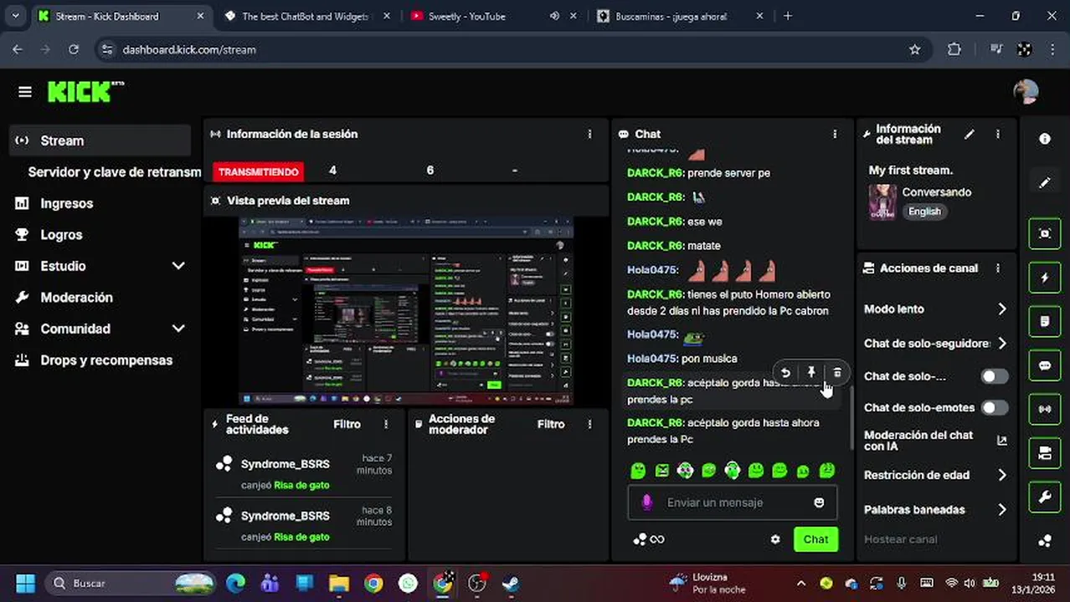The width and height of the screenshot is (1070, 602).
Task: Pin the hovered DARCK_R6 chat message
Action: 811,373
